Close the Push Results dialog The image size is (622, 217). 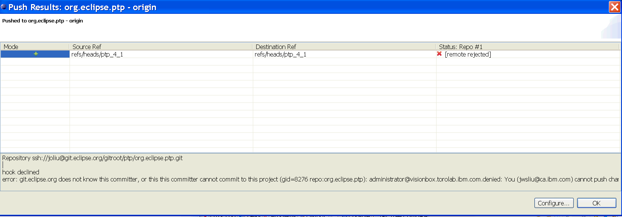pos(615,7)
